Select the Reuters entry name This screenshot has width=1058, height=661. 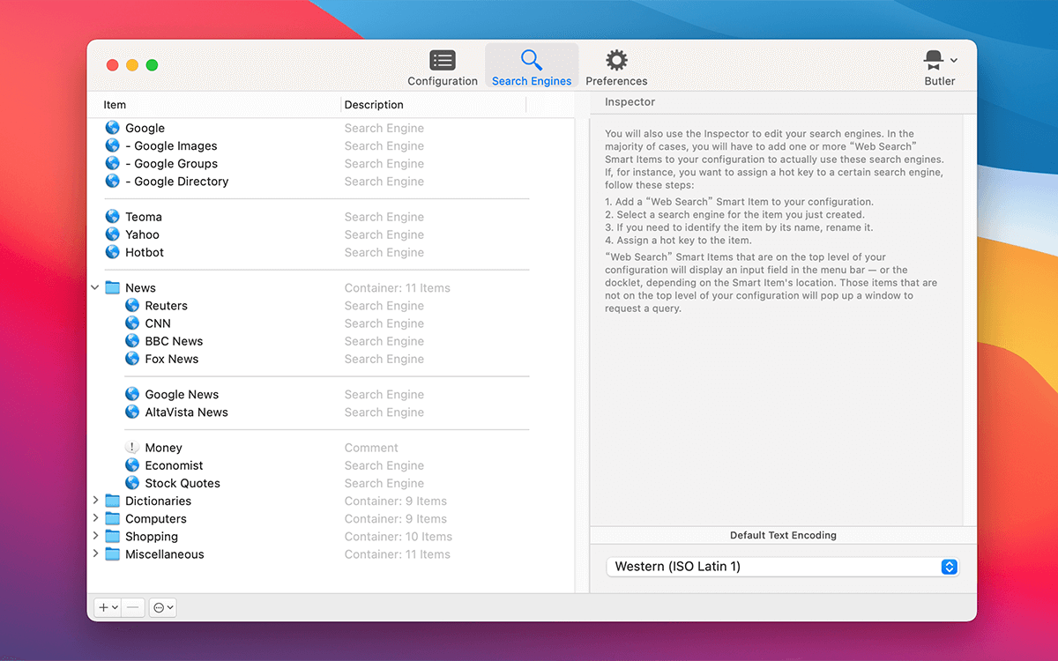point(167,306)
